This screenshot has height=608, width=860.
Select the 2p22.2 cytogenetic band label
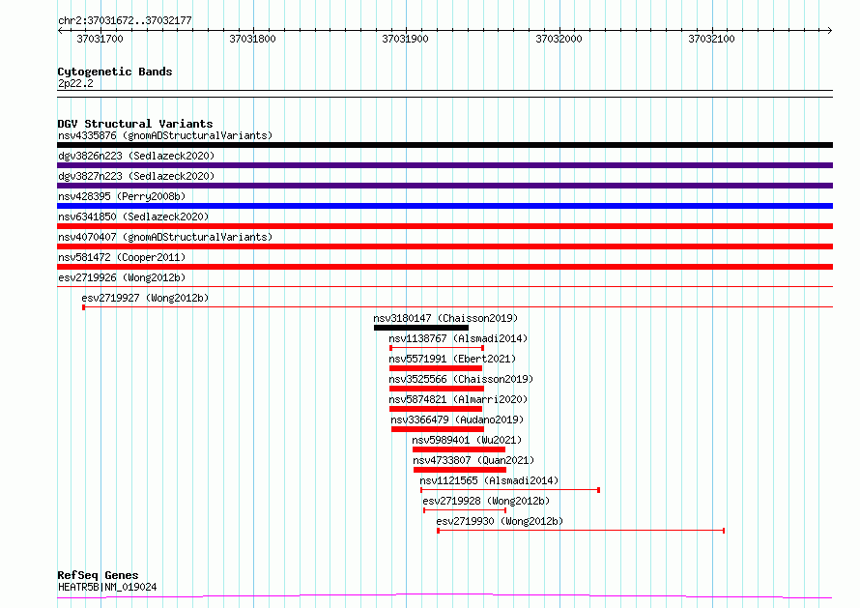tap(75, 83)
